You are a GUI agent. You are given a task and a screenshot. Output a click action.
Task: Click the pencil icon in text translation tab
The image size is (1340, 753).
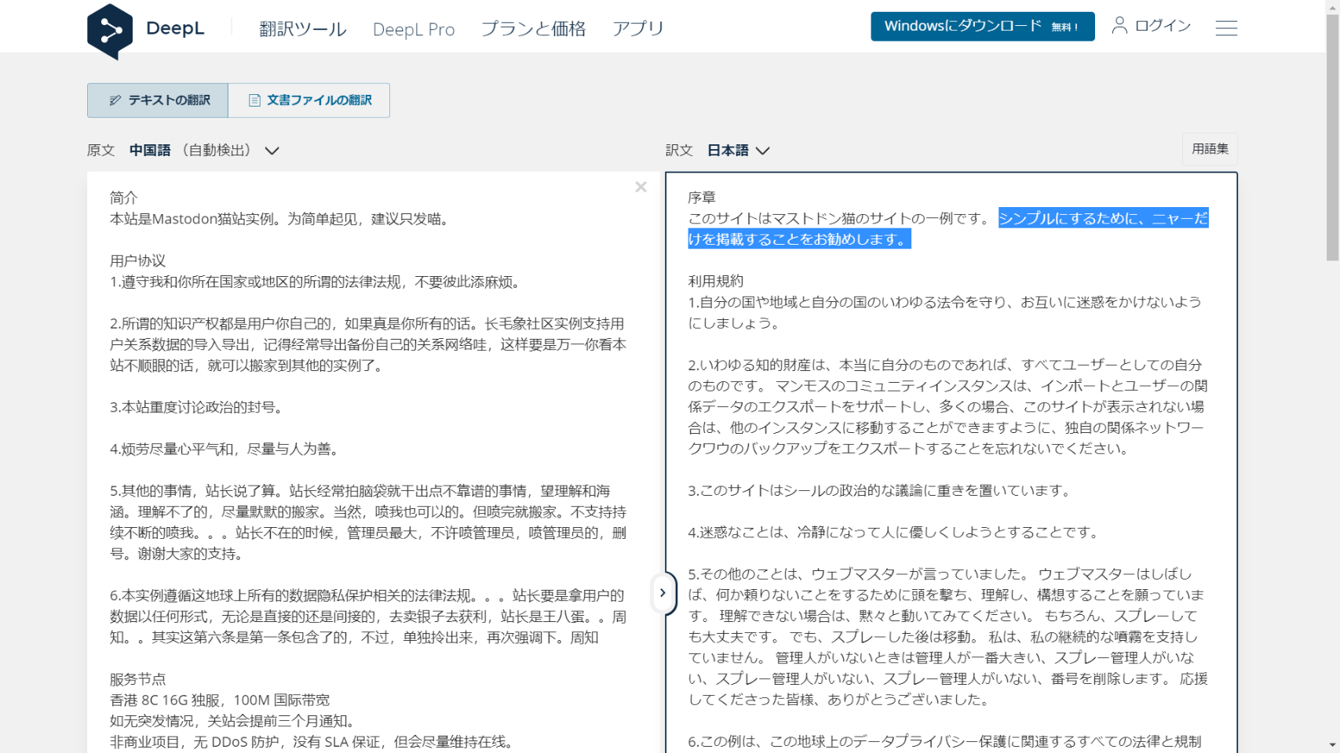click(x=115, y=100)
